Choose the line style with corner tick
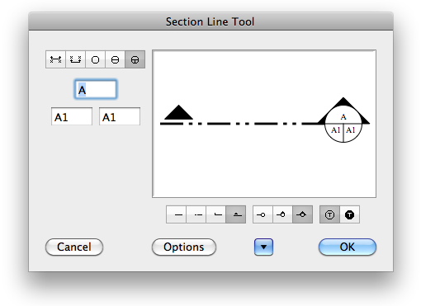This screenshot has height=306, width=421. 216,214
